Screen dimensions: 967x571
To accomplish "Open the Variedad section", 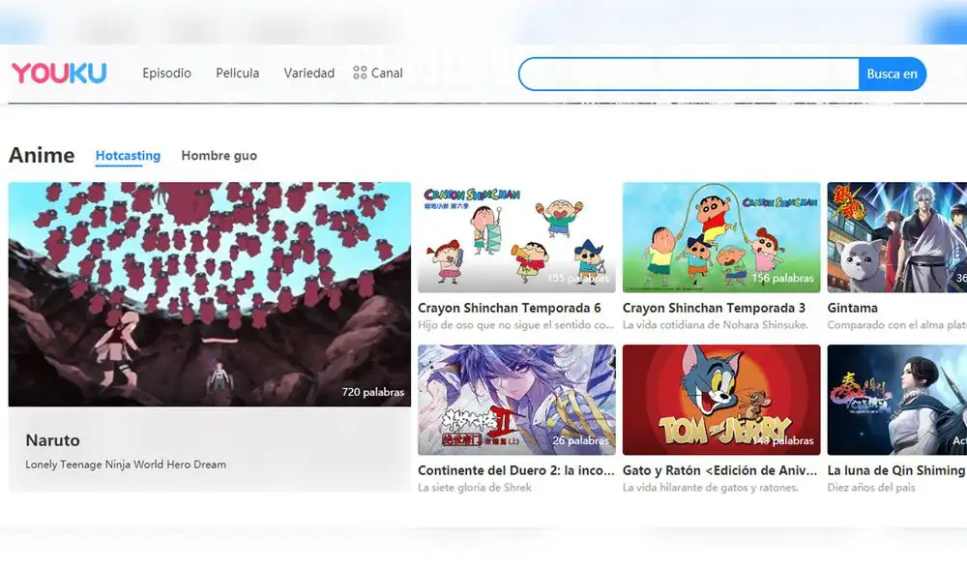I will pyautogui.click(x=309, y=73).
